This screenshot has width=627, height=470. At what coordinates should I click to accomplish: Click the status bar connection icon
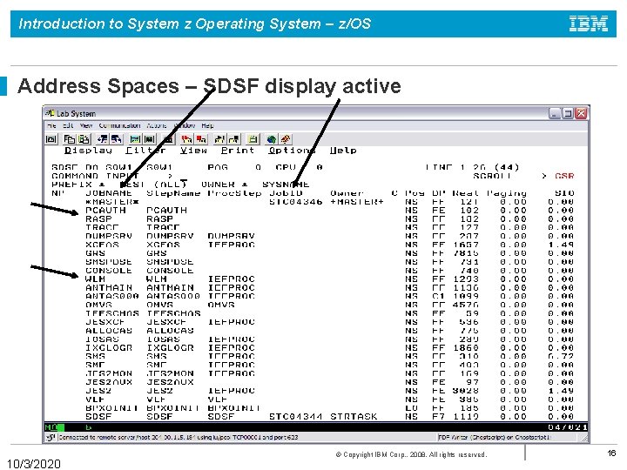[x=51, y=437]
